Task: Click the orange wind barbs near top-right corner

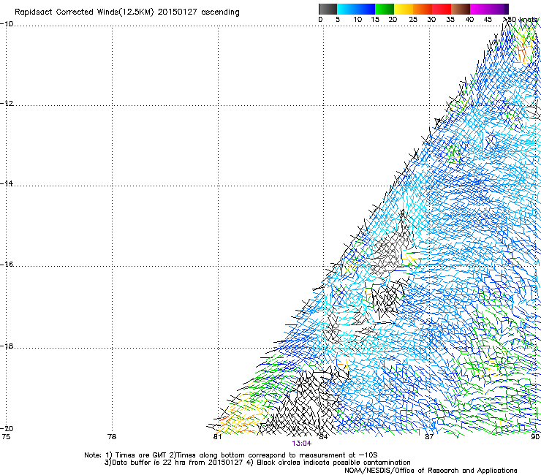Action: 523,53
